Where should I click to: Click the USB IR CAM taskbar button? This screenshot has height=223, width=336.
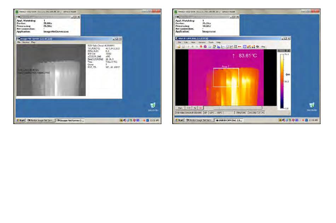pos(229,121)
